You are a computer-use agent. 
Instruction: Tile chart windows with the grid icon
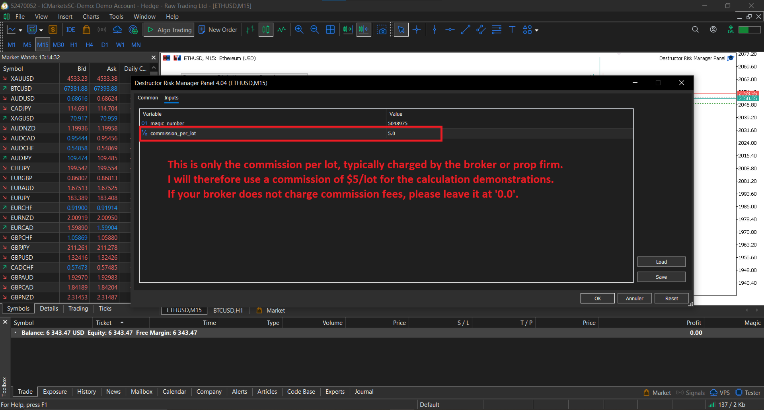330,30
